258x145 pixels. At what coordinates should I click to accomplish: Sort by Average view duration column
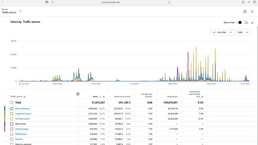(147, 95)
